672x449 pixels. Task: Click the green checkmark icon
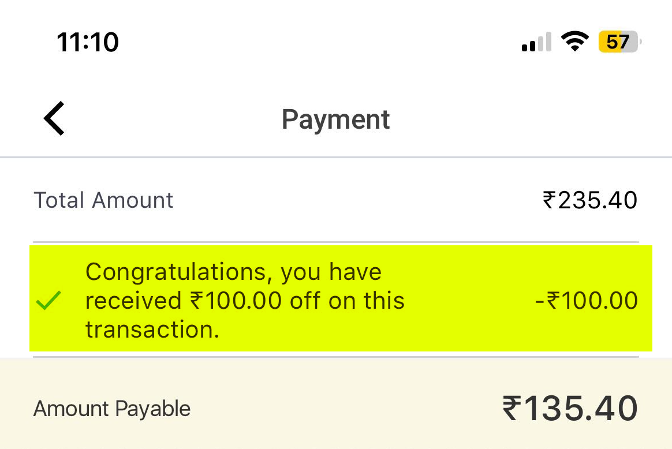(x=48, y=301)
